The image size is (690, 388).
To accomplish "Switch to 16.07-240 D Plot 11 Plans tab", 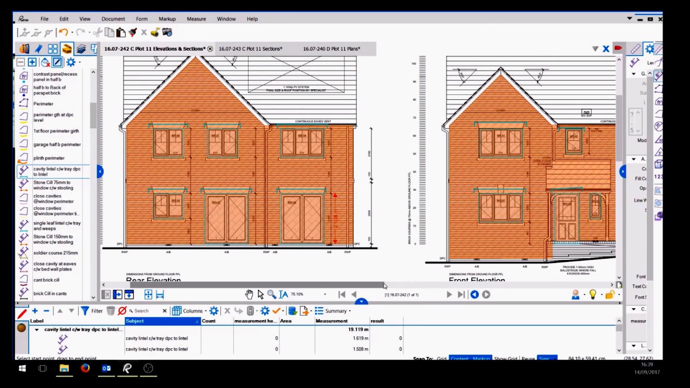I will click(332, 49).
